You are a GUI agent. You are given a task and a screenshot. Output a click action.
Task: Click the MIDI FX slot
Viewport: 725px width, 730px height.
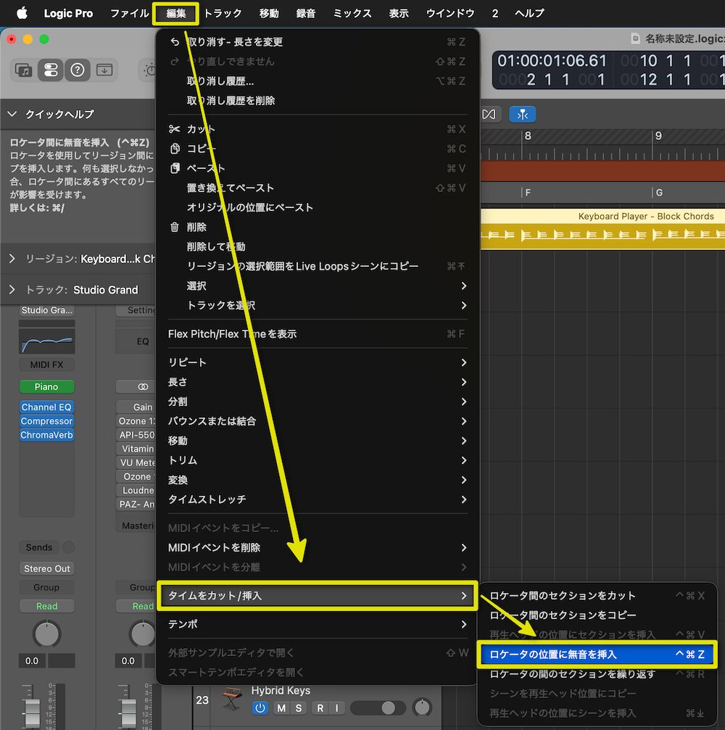[x=46, y=365]
